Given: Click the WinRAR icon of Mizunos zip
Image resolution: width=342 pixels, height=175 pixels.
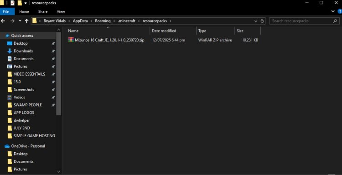Looking at the screenshot, I should (x=71, y=40).
